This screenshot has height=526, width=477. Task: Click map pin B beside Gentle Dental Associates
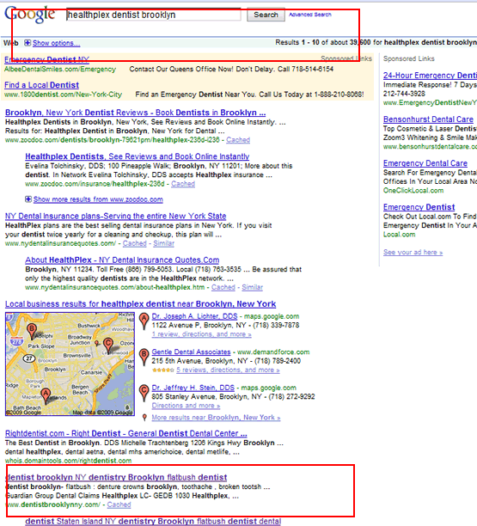tap(144, 358)
